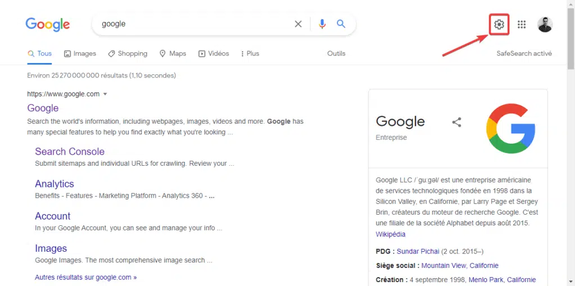
Task: Click the Entreprise subtitle
Action: click(391, 138)
